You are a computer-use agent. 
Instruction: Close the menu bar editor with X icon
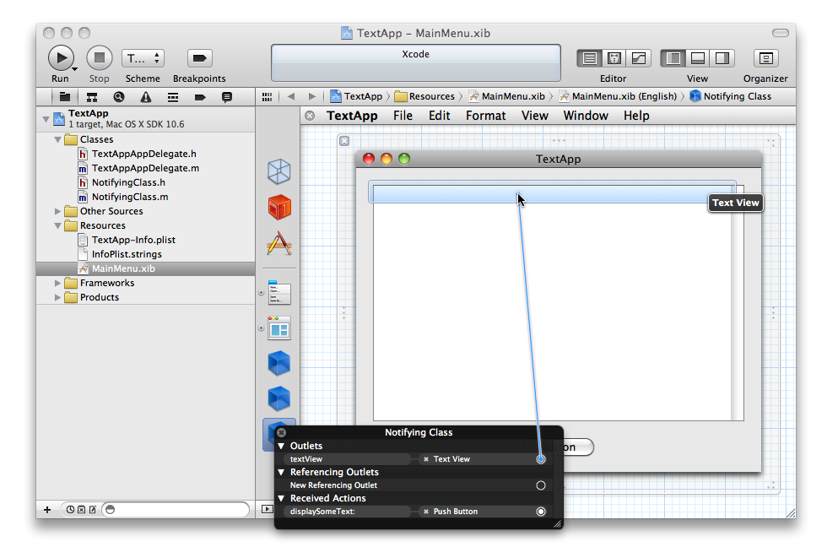tap(310, 116)
